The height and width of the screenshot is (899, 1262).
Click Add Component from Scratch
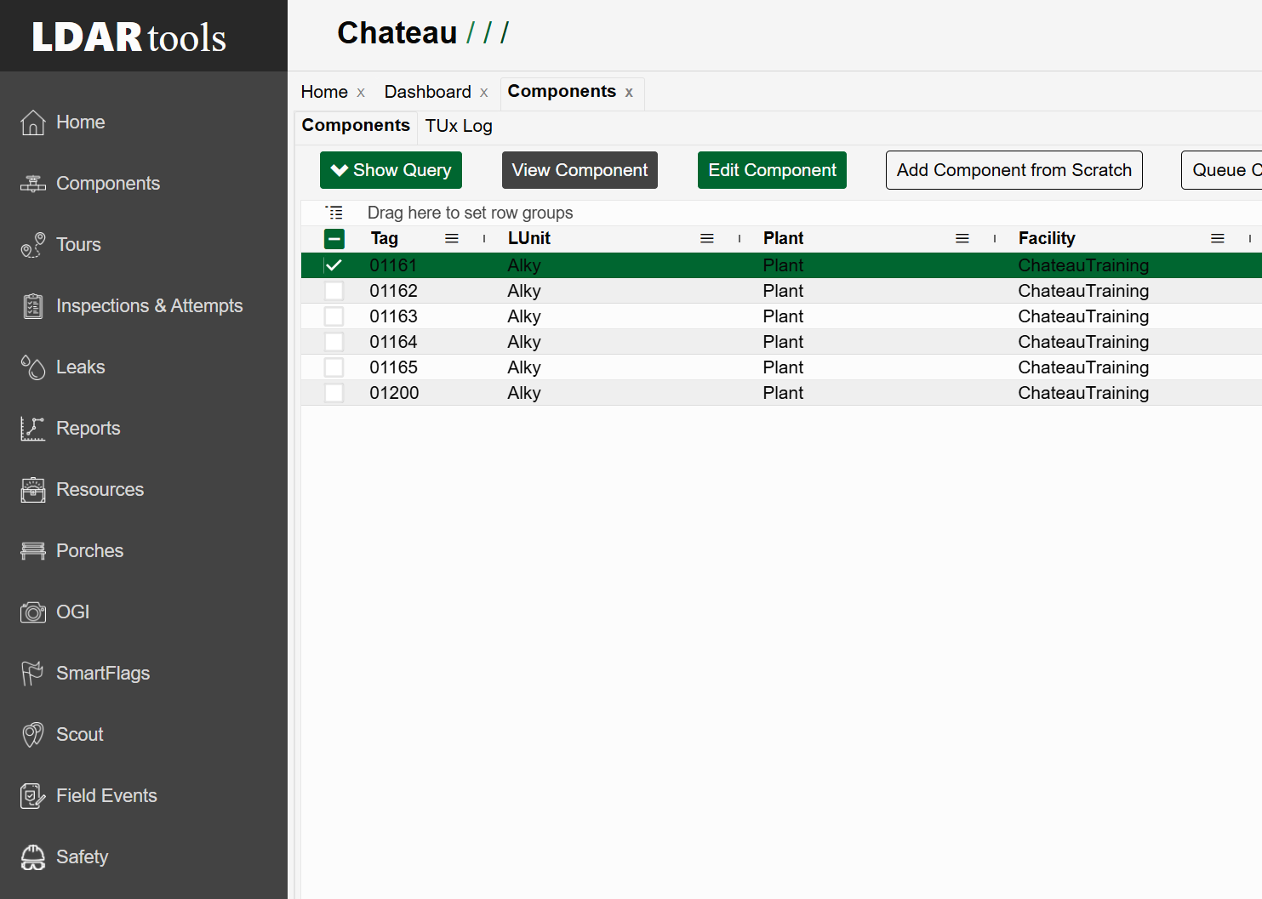click(1014, 170)
